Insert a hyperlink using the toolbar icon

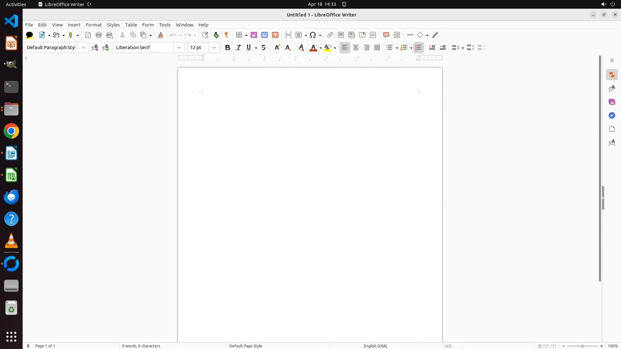(x=330, y=35)
